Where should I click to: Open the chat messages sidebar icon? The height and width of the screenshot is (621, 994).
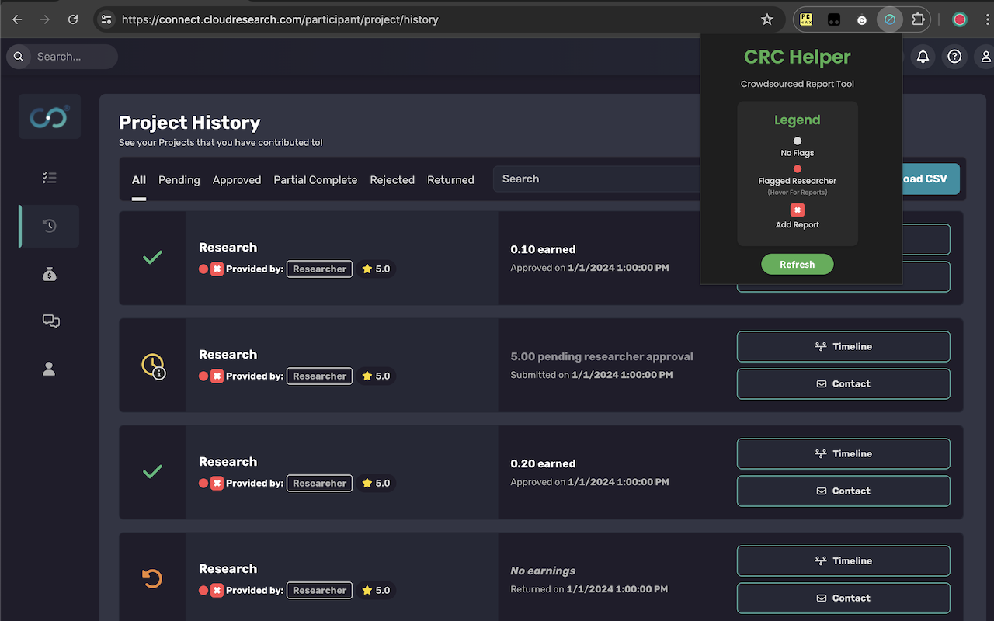50,321
